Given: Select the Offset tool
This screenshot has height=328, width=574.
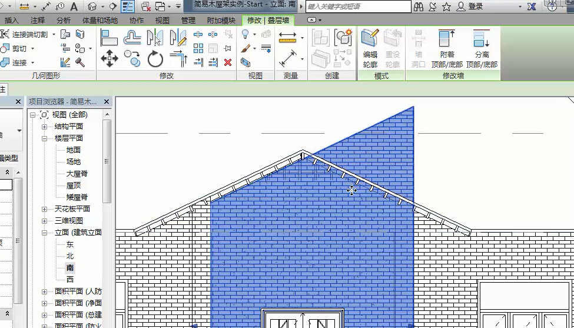Looking at the screenshot, I should (x=132, y=38).
